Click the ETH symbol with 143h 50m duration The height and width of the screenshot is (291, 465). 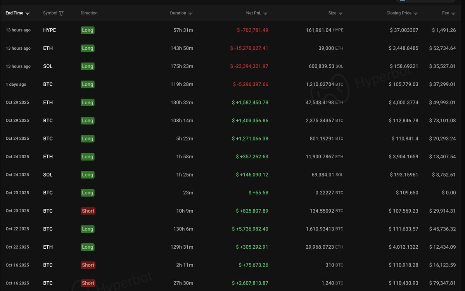click(x=48, y=48)
